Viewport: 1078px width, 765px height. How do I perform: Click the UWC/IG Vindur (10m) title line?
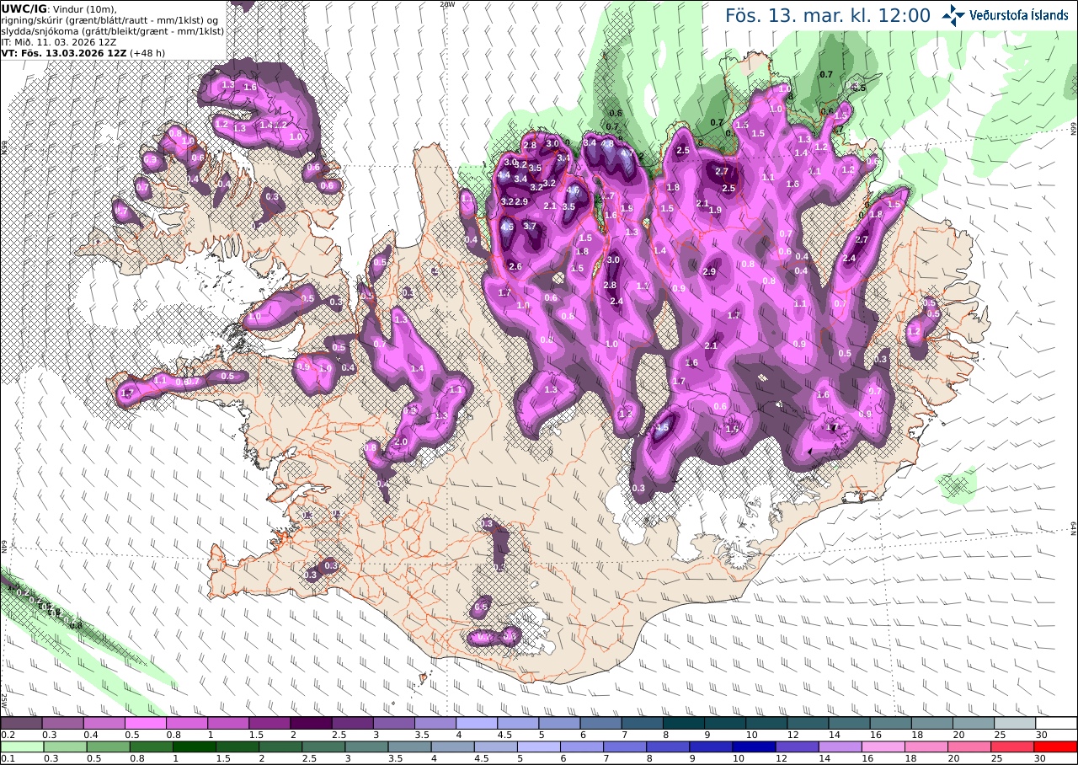click(x=59, y=8)
